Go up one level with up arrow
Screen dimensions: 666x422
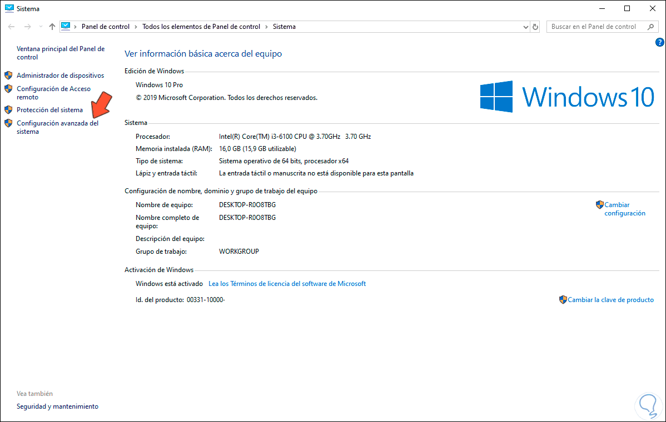pos(52,27)
